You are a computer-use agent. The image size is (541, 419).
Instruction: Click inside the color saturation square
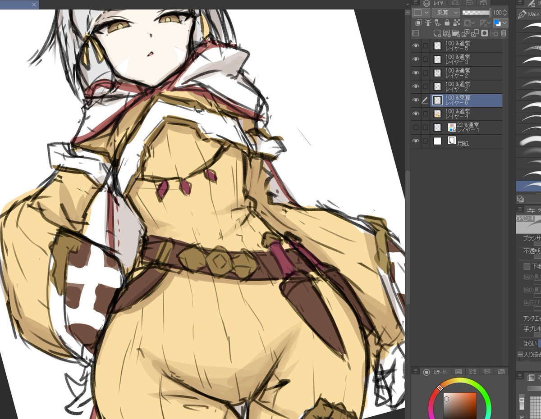[x=460, y=405]
